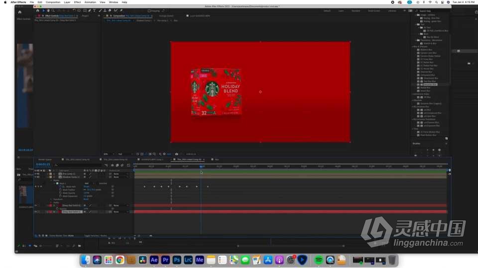Open the parent dropdown for layer 2
This screenshot has width=478, height=268.
[120, 177]
